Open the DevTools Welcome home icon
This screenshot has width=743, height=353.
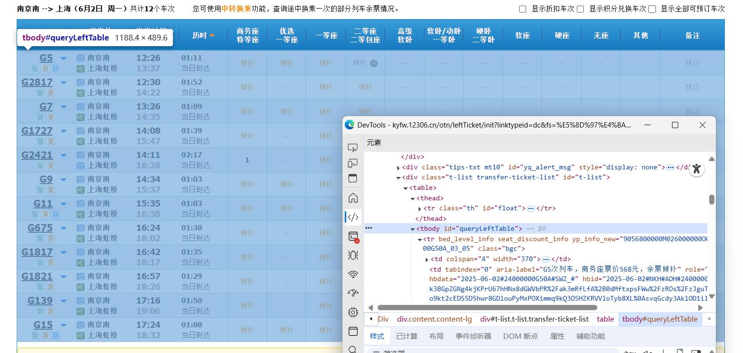(x=352, y=198)
